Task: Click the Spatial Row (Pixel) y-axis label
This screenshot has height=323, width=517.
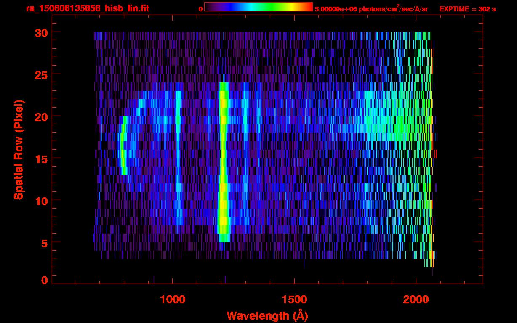Action: 19,149
